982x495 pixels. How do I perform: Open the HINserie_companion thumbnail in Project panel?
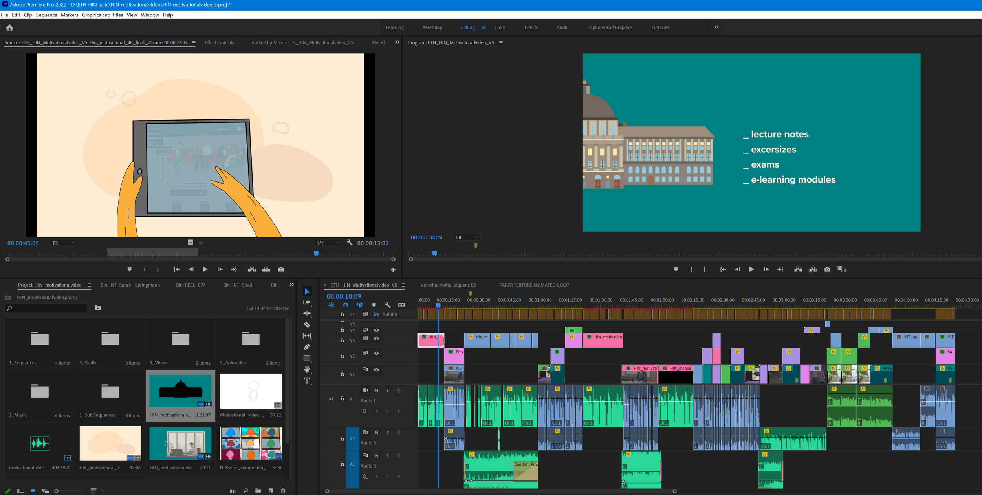click(251, 443)
